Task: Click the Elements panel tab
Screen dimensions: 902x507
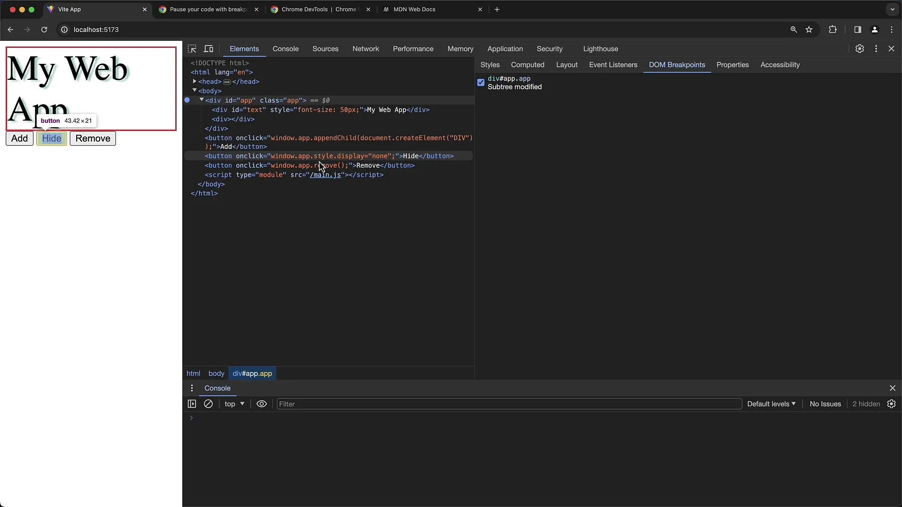Action: pos(244,48)
